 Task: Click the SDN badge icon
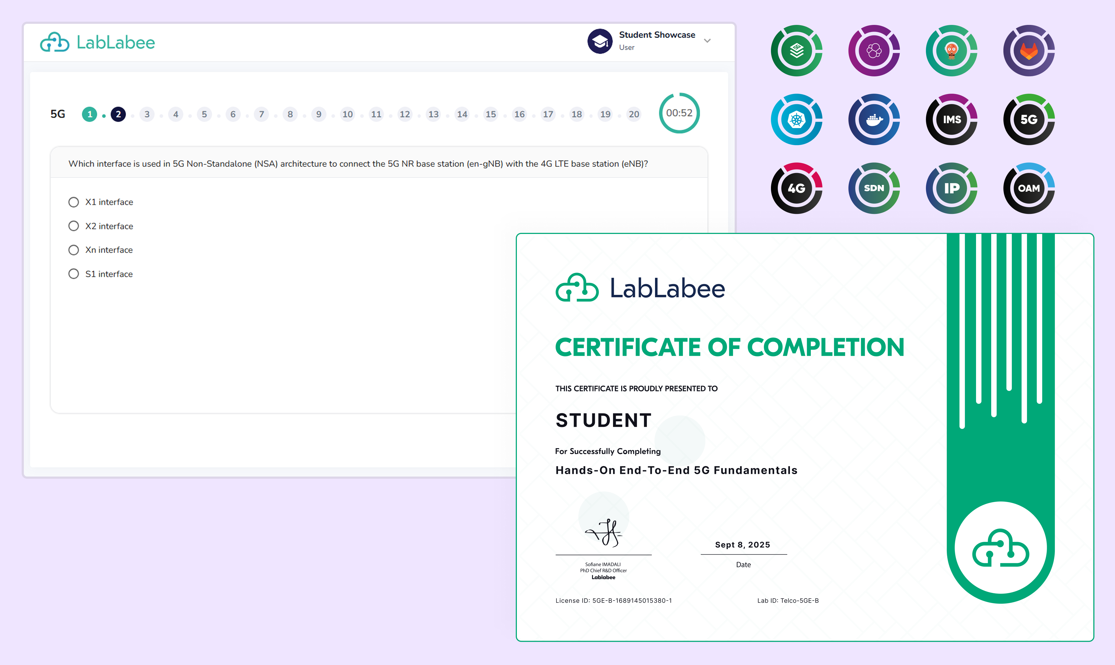tap(874, 188)
